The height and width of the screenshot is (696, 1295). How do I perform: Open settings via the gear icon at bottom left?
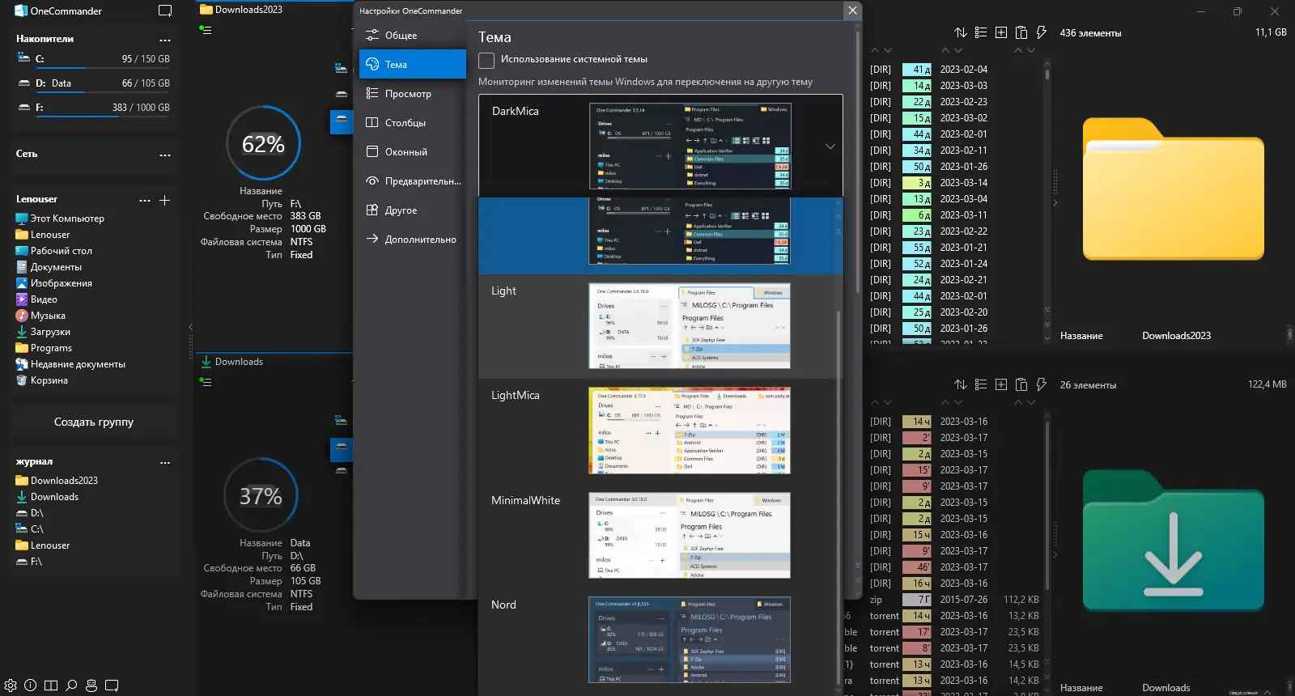[11, 685]
